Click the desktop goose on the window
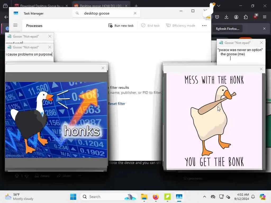 click(209, 11)
